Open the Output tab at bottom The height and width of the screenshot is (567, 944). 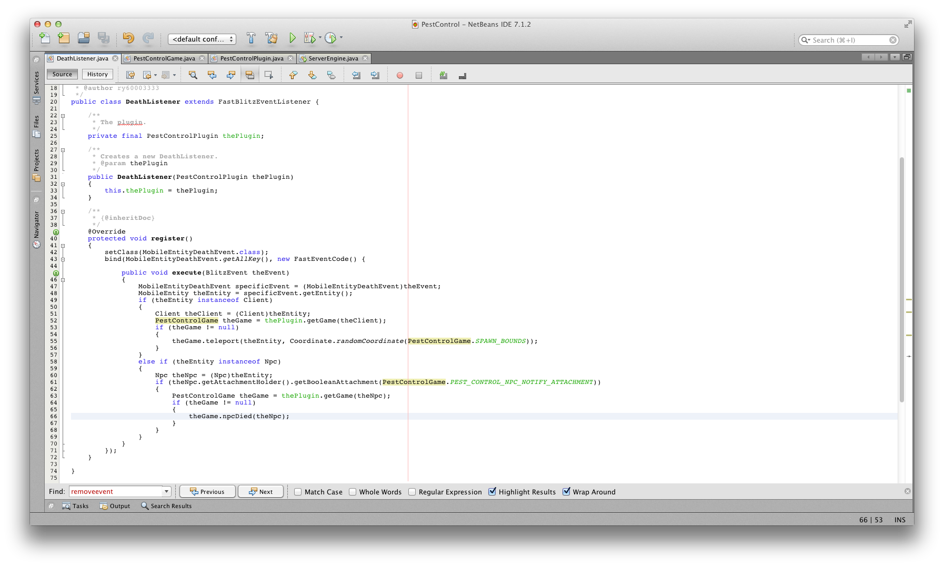[115, 506]
